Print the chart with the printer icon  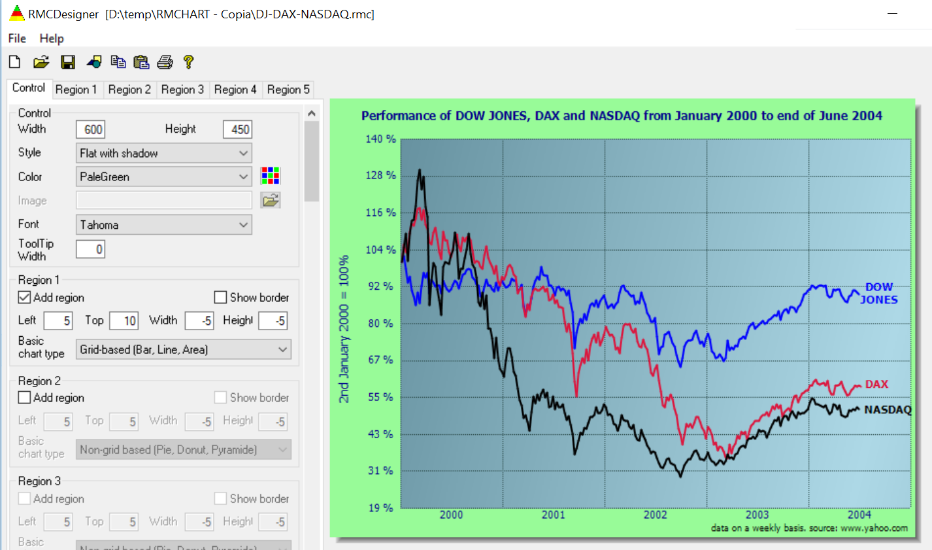point(165,62)
